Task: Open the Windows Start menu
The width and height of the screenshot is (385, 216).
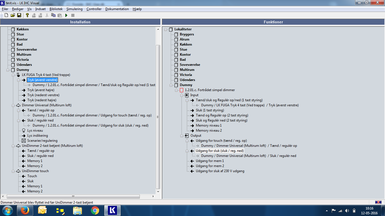Action: 7,210
